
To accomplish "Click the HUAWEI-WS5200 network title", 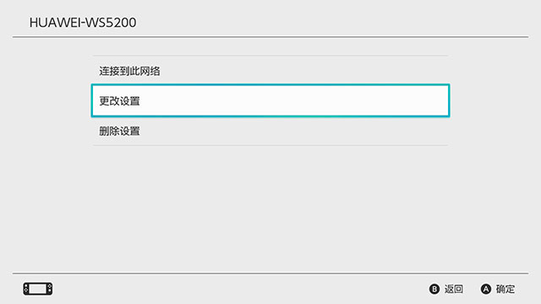I will tap(83, 23).
